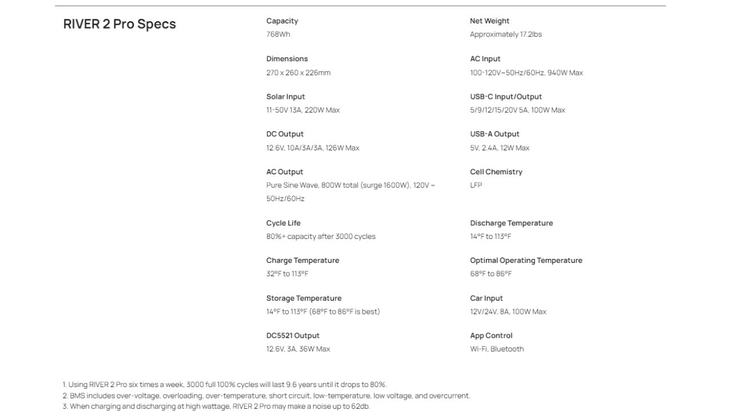
Task: Select the 768Wh capacity value
Action: coord(278,34)
